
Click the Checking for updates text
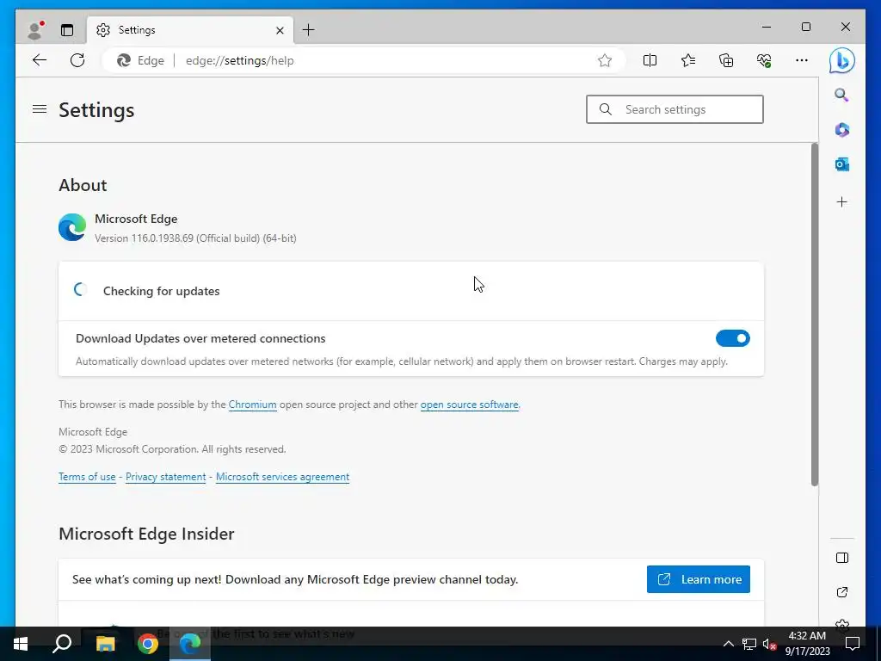click(x=161, y=291)
